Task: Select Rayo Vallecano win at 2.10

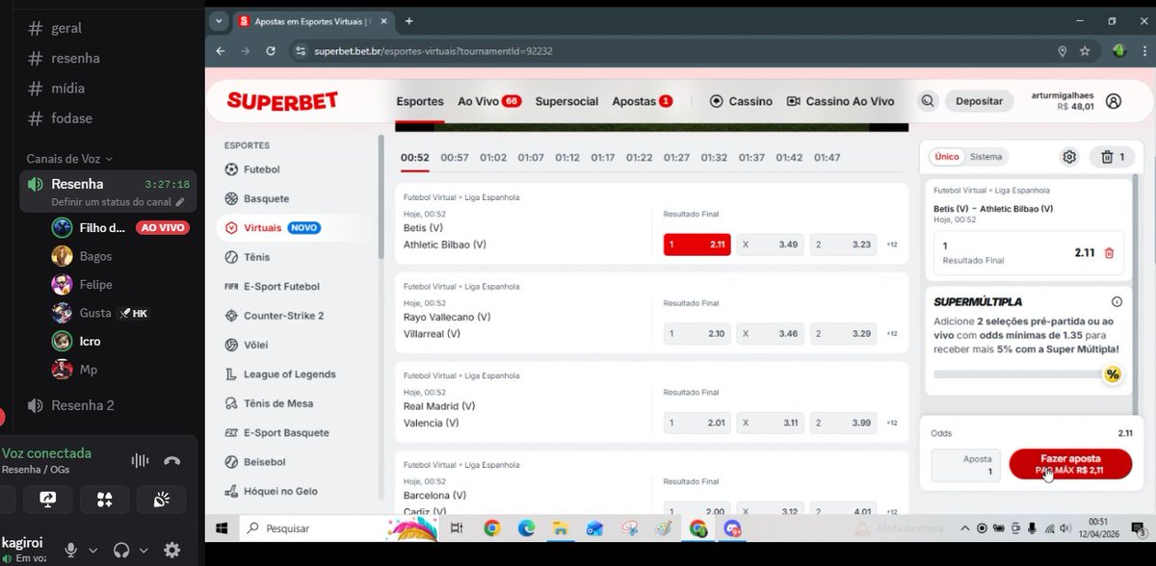Action: 696,333
